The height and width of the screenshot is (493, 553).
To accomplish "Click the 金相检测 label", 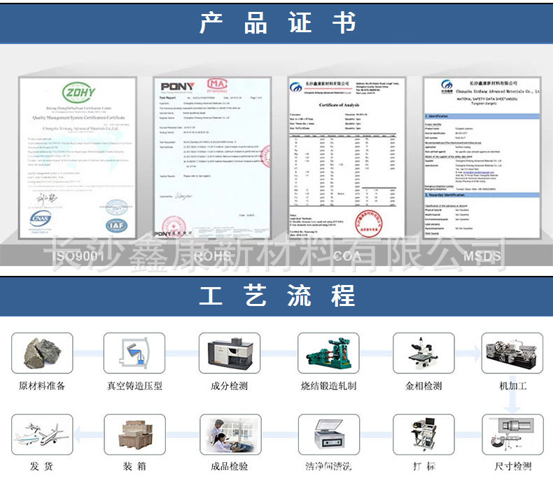I will pos(423,386).
